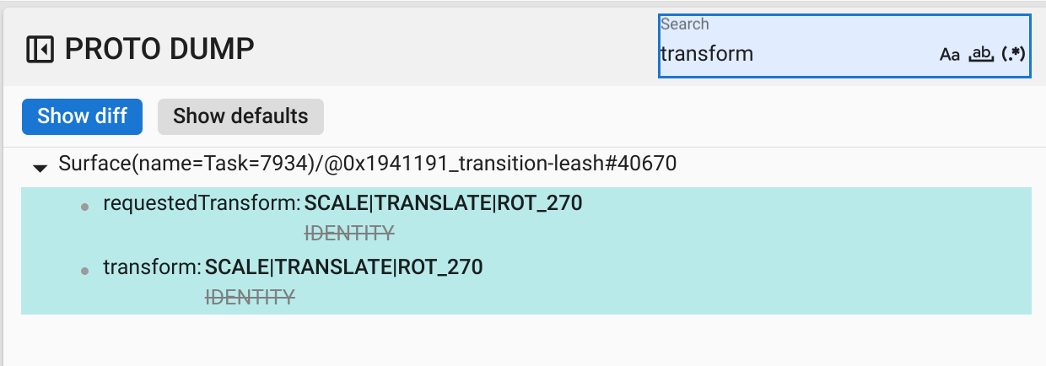Click the PROTO DUMP heading text
Image resolution: width=1046 pixels, height=366 pixels.
click(x=159, y=50)
